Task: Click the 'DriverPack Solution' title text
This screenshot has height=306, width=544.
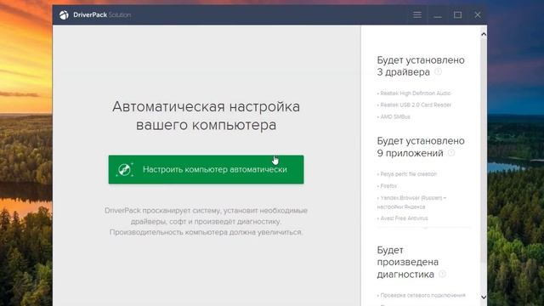Action: click(102, 15)
